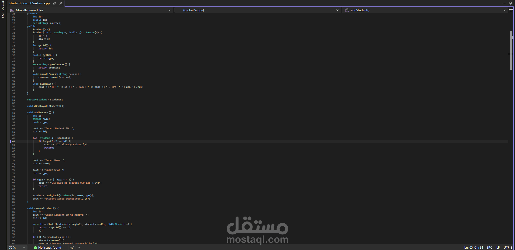Click the "void displayAllStudents();" declaration
The image size is (515, 250).
[x=46, y=106]
